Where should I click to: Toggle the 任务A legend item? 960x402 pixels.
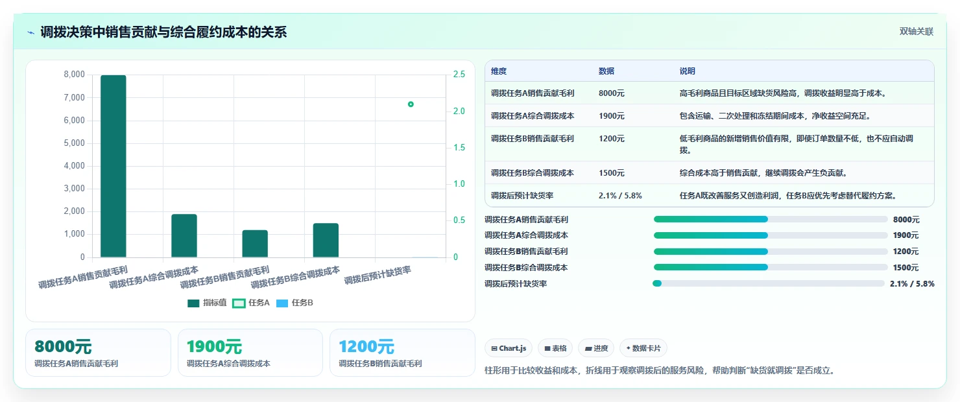[251, 303]
